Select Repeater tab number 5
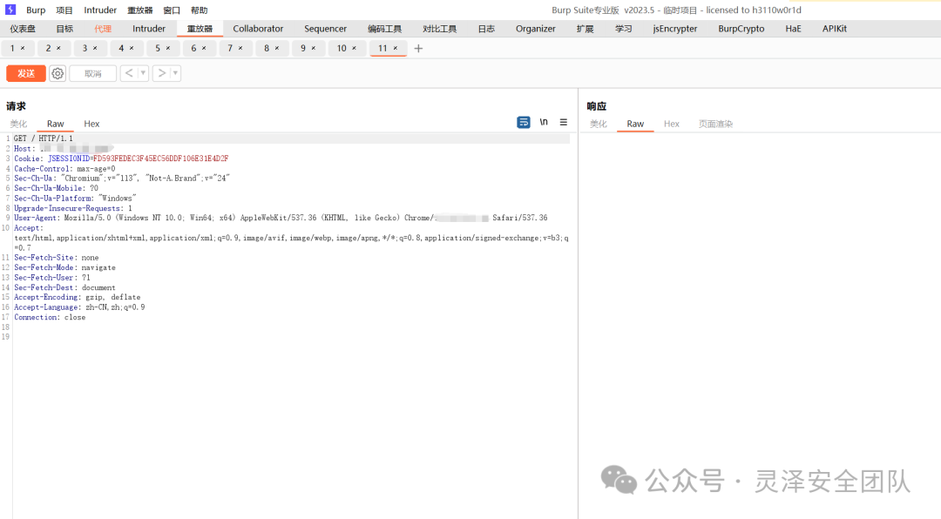This screenshot has width=941, height=519. [x=158, y=48]
